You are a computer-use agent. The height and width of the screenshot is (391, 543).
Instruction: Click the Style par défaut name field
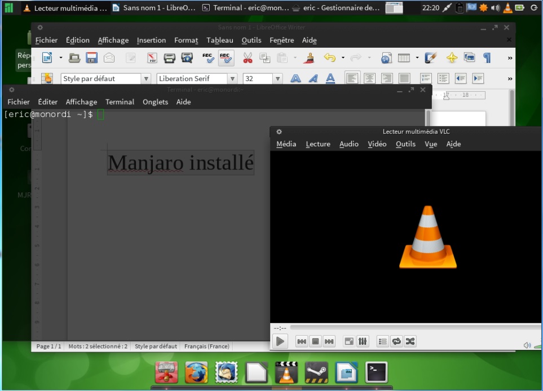[101, 79]
